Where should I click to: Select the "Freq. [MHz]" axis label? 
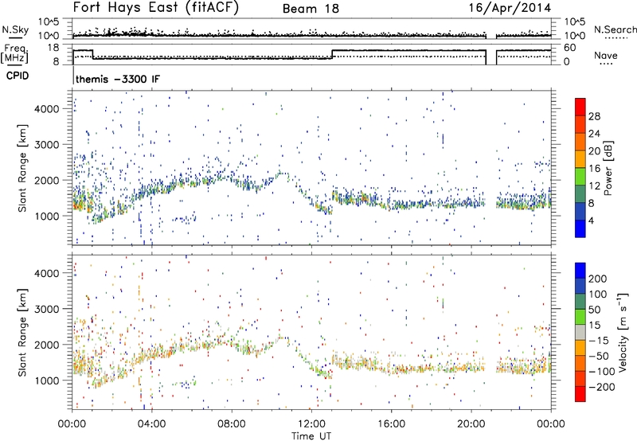(x=14, y=54)
